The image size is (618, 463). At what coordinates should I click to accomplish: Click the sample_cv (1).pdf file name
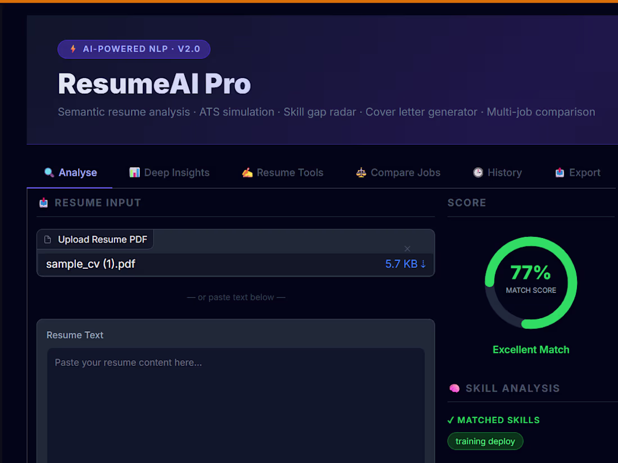click(90, 264)
